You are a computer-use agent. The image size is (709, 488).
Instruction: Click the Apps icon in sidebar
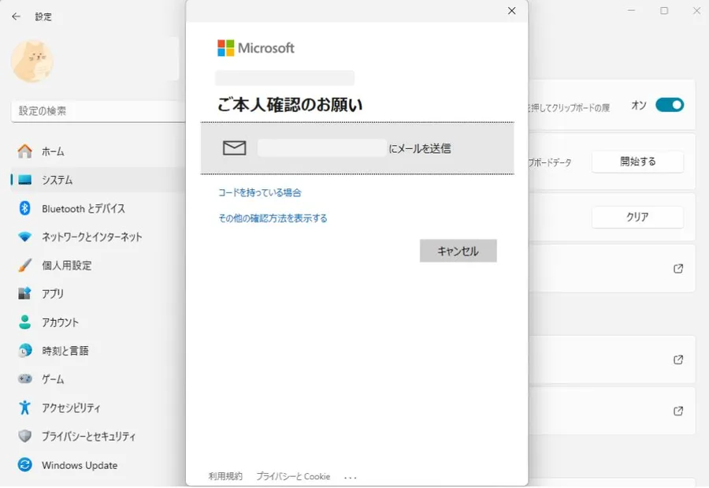(x=25, y=294)
